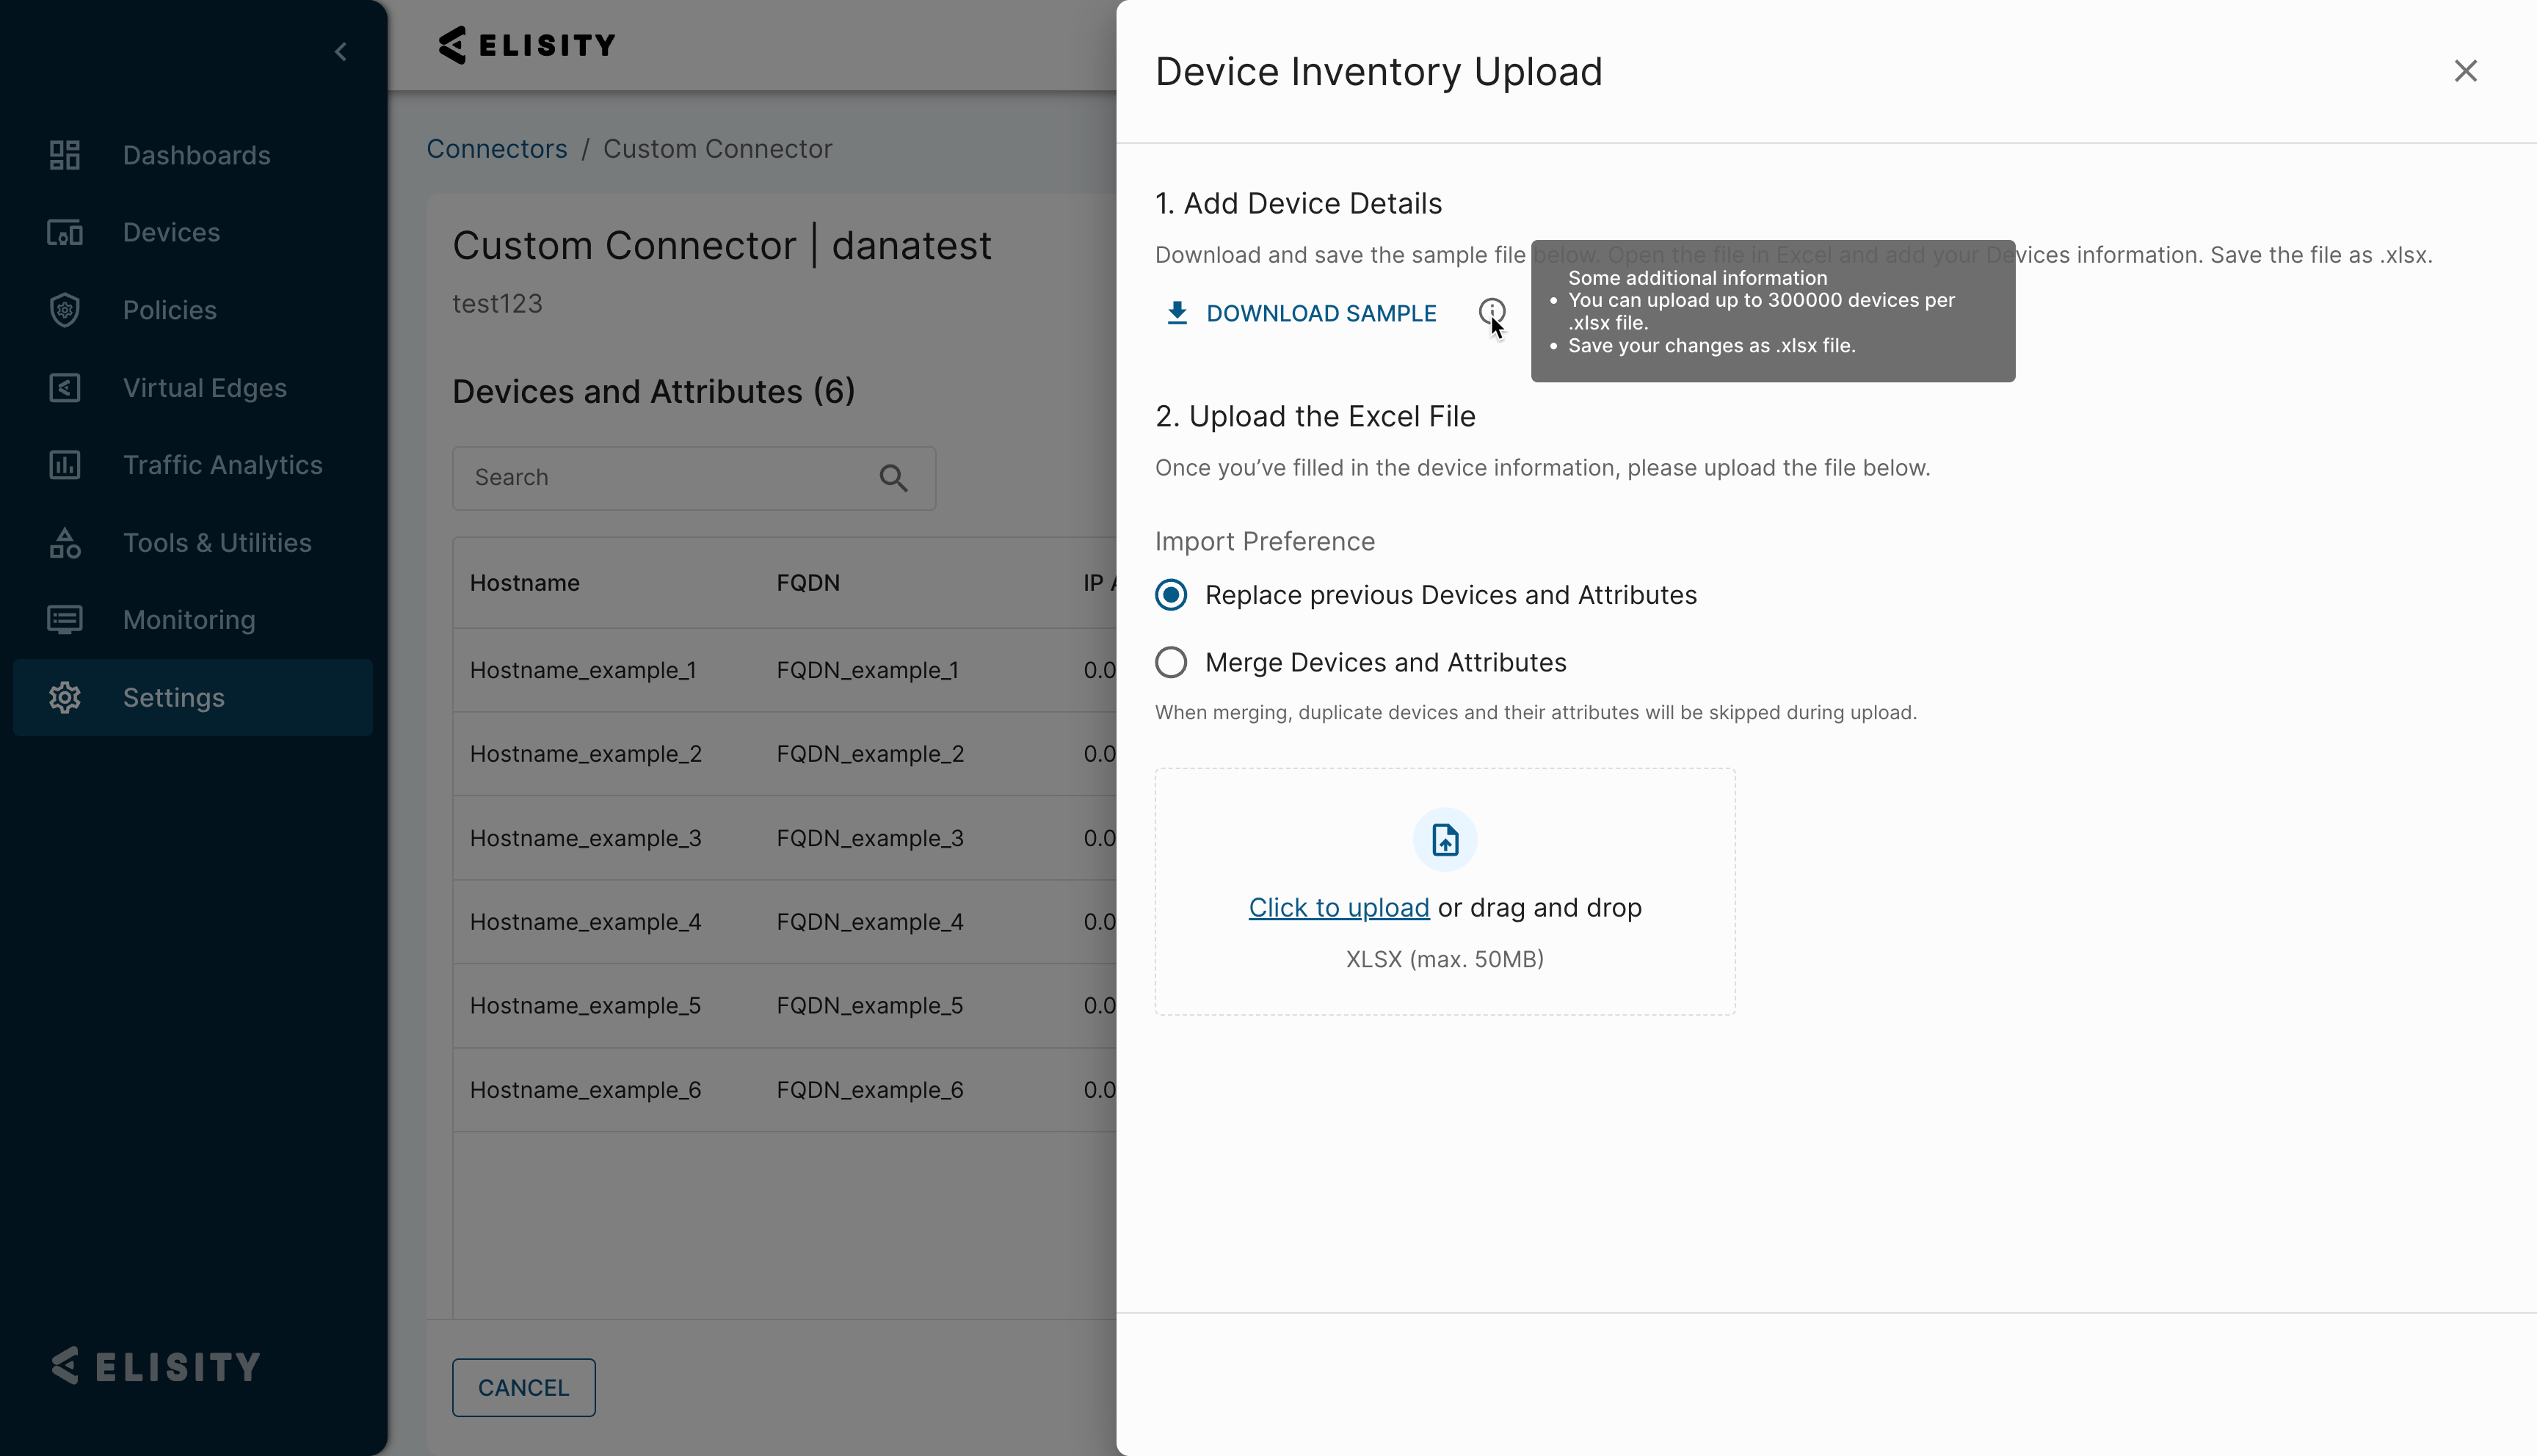The image size is (2537, 1456).
Task: Click the FQDN_example_4 cell
Action: click(870, 922)
